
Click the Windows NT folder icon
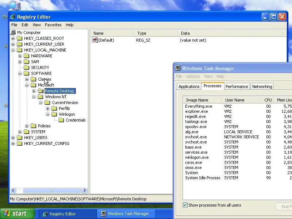(x=41, y=97)
